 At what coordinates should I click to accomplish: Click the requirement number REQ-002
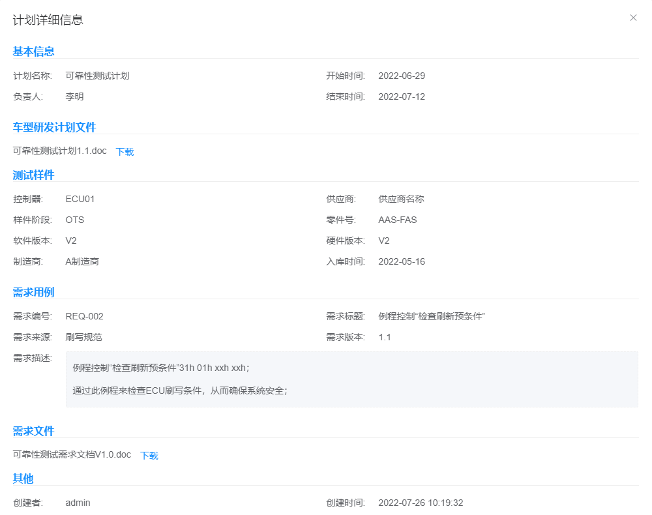tap(85, 316)
